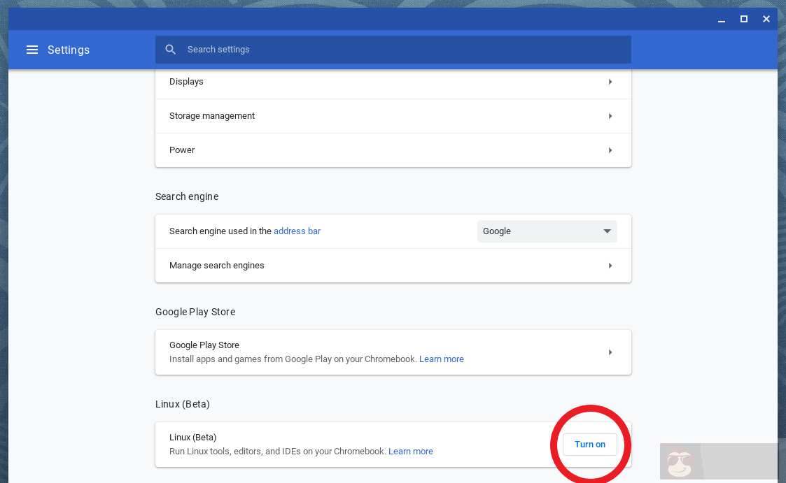The height and width of the screenshot is (483, 786).
Task: Focus the Search settings input field
Action: (x=392, y=50)
